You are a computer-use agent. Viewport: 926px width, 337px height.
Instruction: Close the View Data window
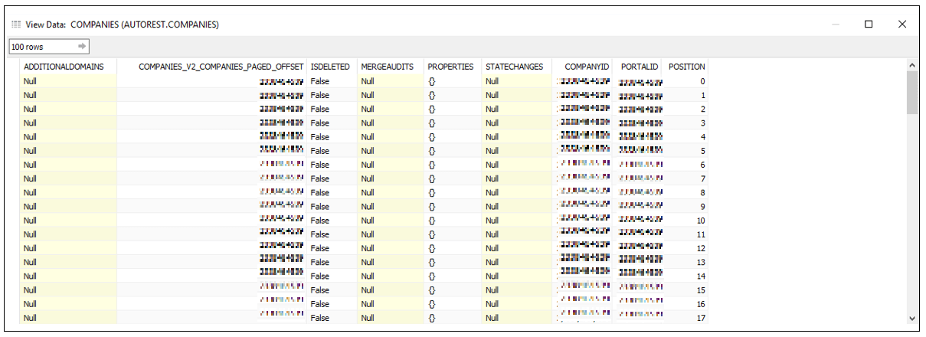pos(902,25)
